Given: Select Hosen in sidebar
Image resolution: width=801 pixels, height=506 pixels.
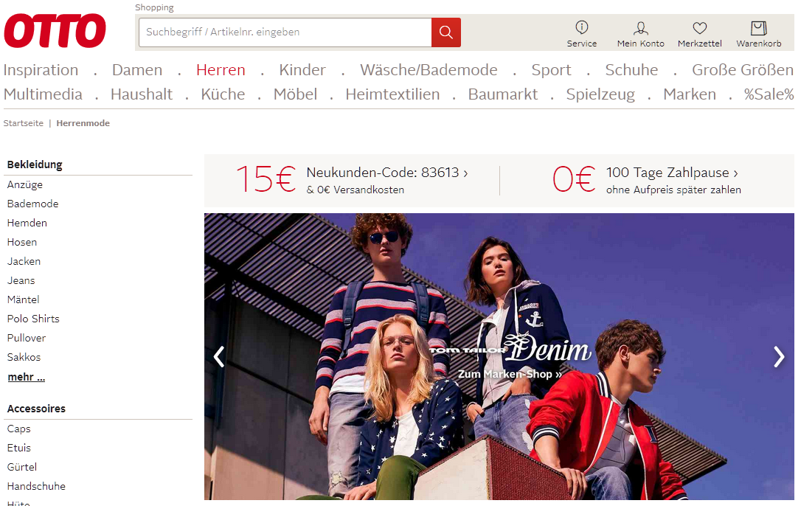Looking at the screenshot, I should coord(22,242).
